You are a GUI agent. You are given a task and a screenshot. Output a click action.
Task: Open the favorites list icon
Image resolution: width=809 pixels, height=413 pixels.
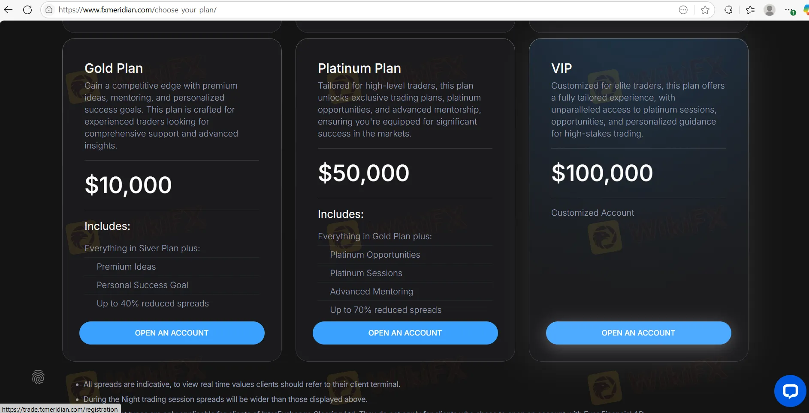pos(750,10)
